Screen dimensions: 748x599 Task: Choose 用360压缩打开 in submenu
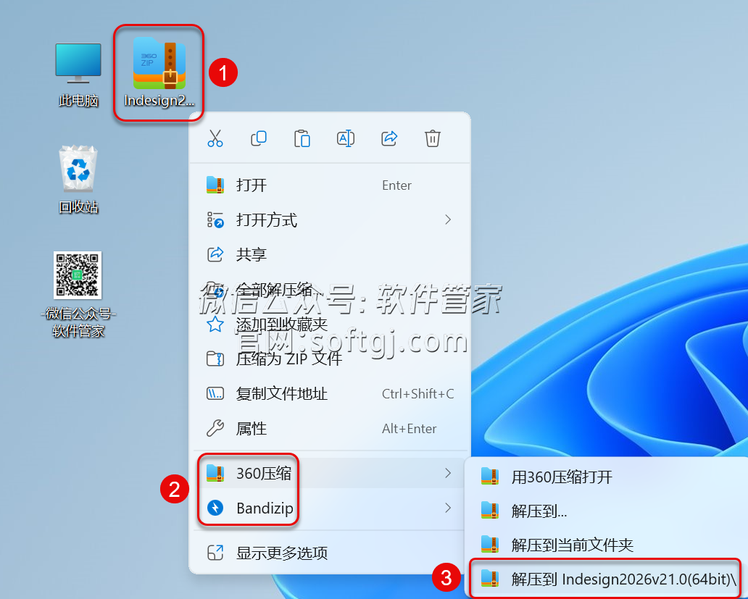pos(606,477)
